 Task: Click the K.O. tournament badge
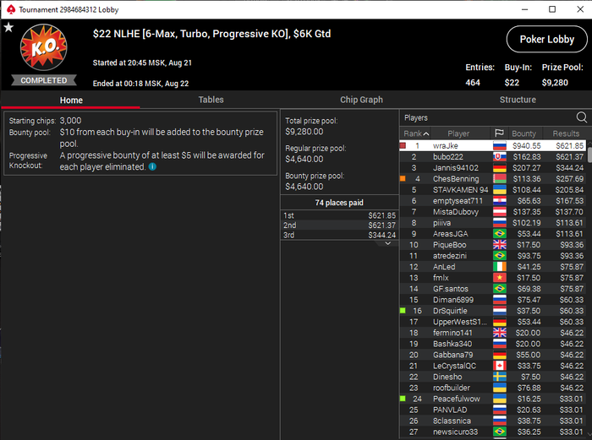click(x=43, y=47)
